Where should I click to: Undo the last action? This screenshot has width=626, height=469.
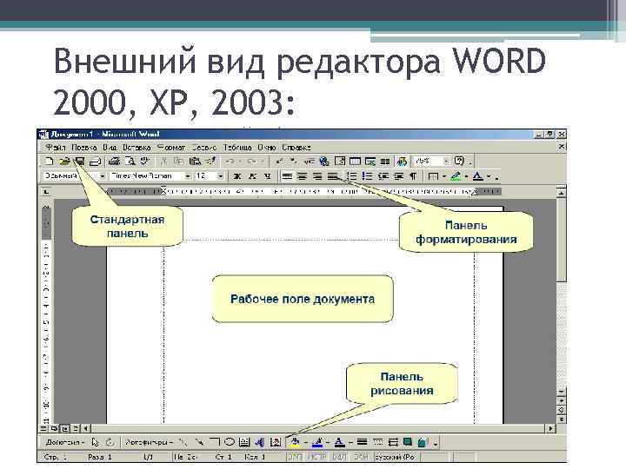point(230,162)
